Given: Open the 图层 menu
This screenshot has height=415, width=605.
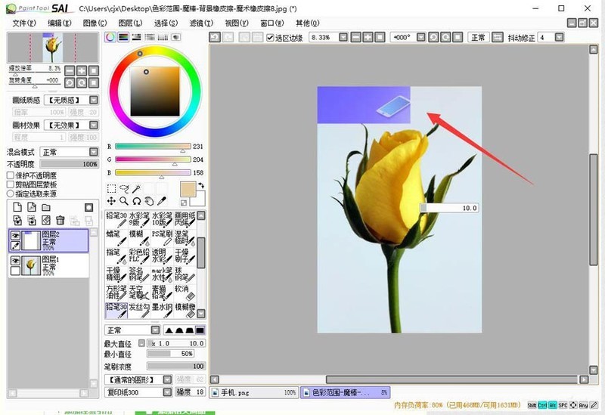Looking at the screenshot, I should 132,23.
